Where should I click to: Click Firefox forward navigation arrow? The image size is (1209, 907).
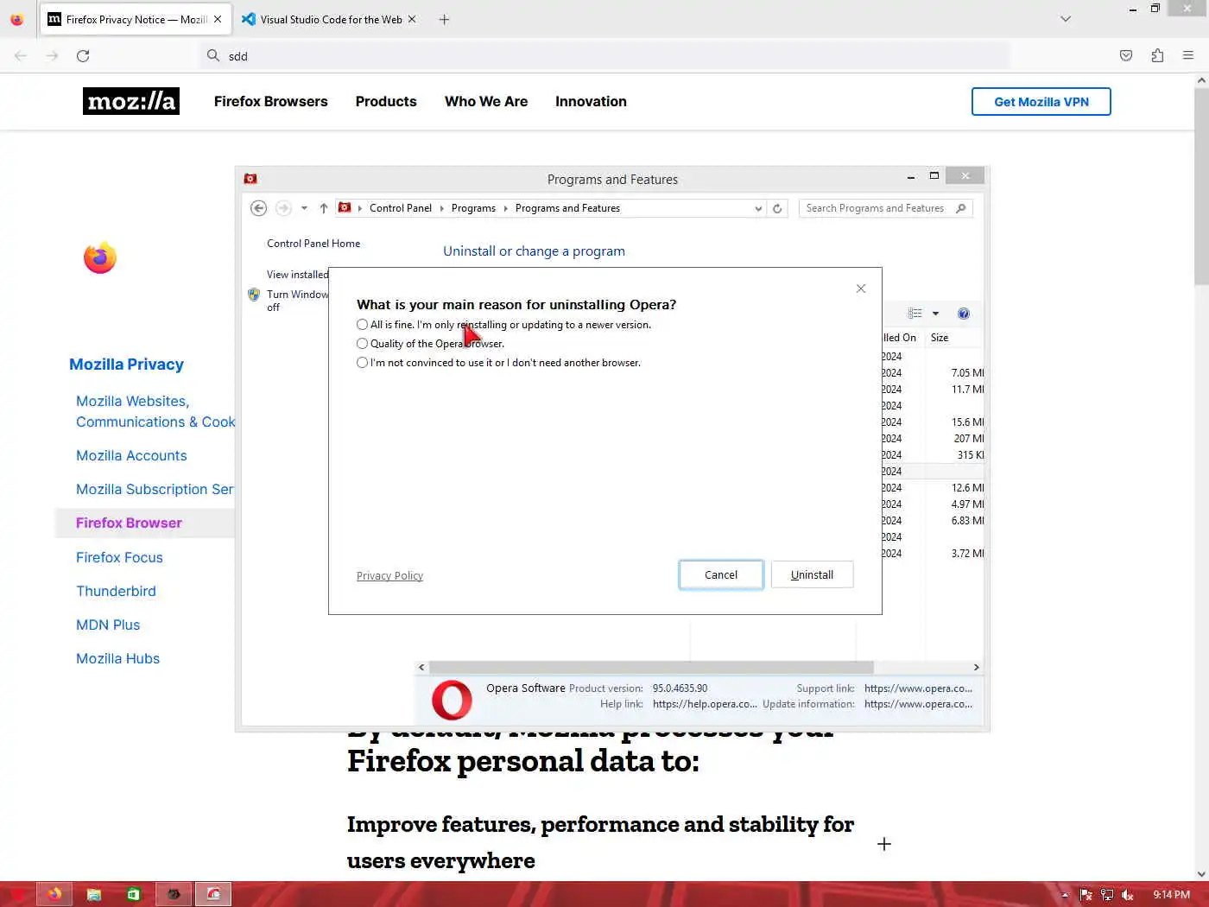click(52, 55)
